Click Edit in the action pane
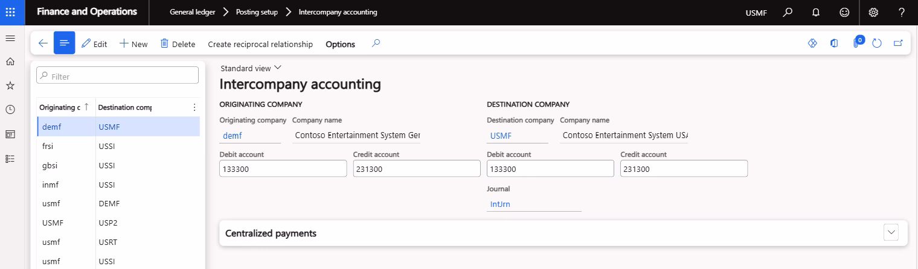 pos(94,43)
